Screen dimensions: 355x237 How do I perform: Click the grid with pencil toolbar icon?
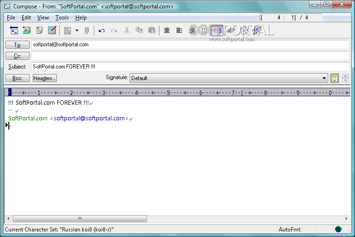[52, 30]
